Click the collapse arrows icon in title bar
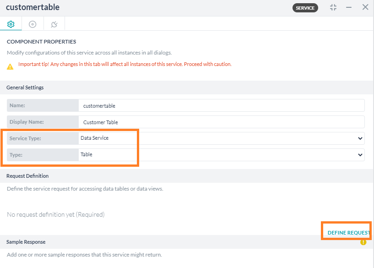 pyautogui.click(x=333, y=7)
